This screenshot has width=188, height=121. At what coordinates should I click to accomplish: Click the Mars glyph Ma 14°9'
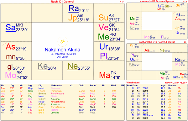pyautogui.click(x=110, y=75)
